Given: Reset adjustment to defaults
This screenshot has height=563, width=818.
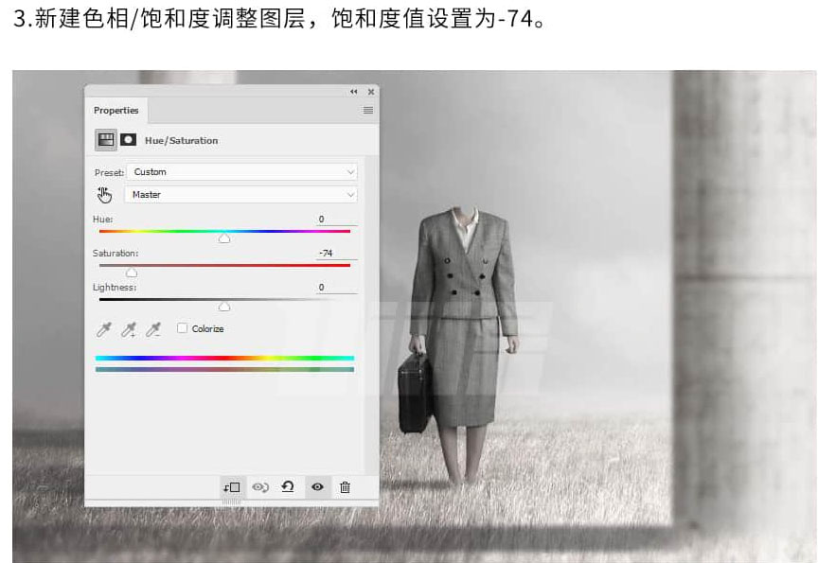Looking at the screenshot, I should (x=288, y=487).
